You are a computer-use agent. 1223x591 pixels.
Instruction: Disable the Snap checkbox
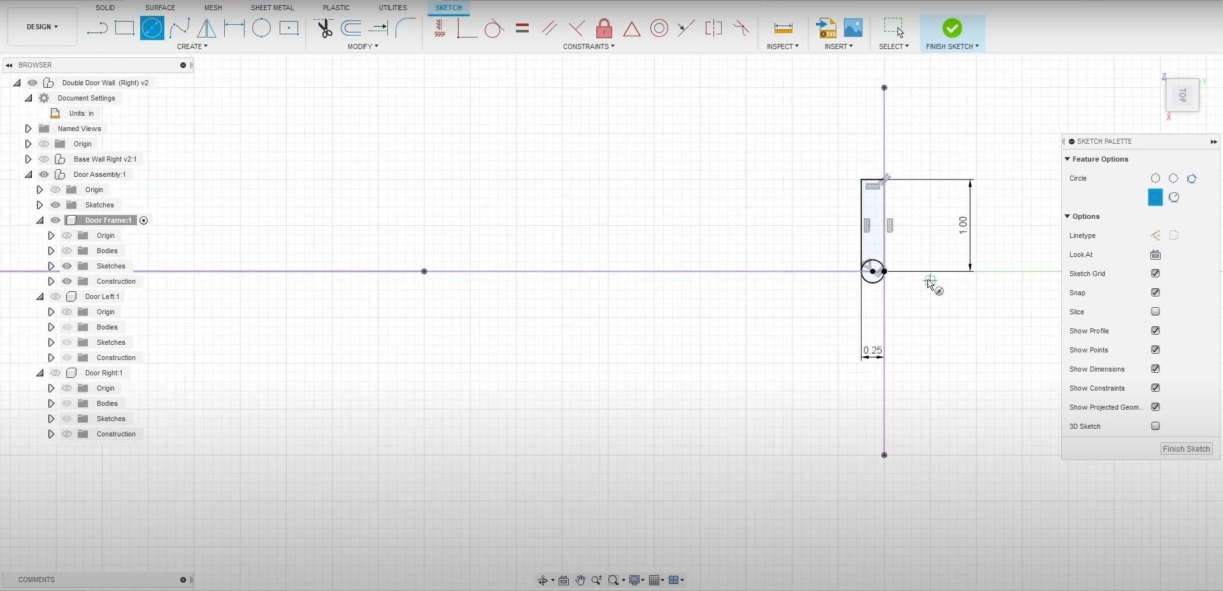(1155, 293)
